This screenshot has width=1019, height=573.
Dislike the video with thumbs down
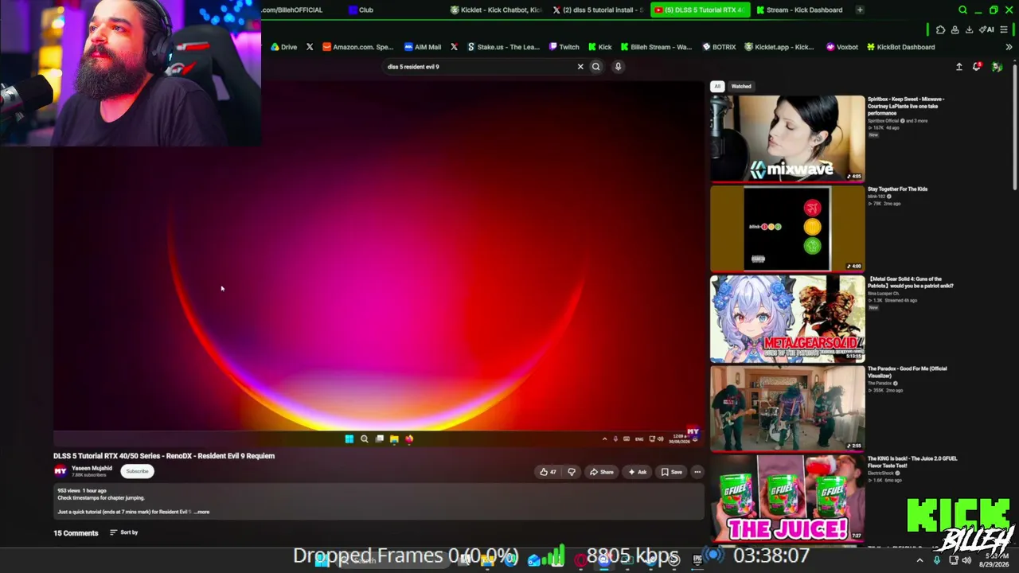point(572,472)
